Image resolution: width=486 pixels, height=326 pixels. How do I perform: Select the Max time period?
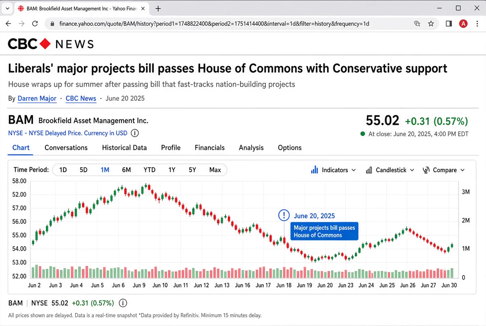[215, 170]
